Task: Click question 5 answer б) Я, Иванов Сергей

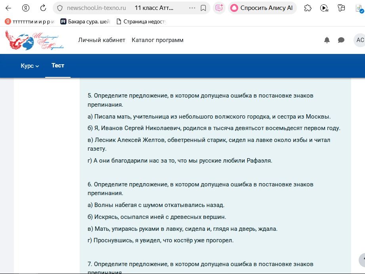Action: pyautogui.click(x=214, y=128)
